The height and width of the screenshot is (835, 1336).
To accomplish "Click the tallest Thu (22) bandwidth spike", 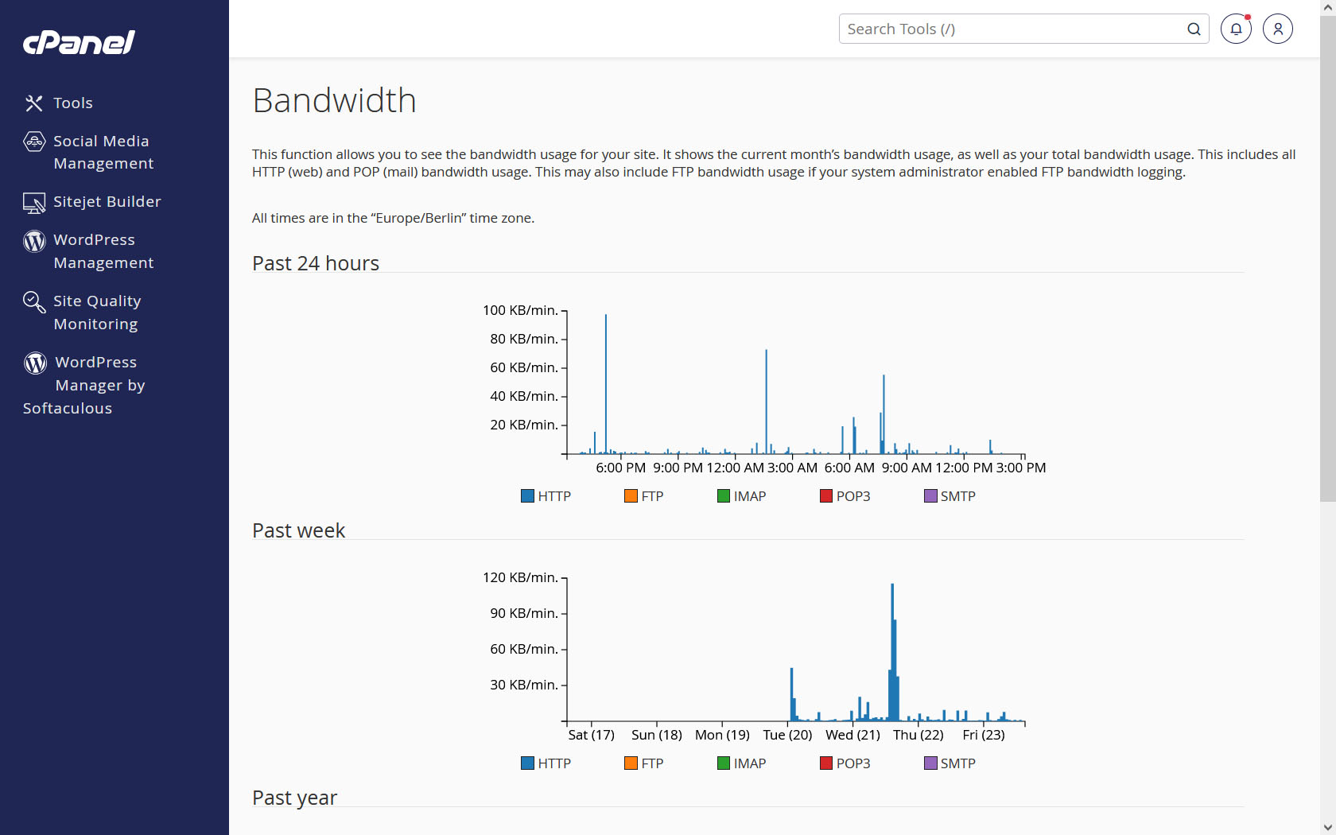I will tap(892, 636).
